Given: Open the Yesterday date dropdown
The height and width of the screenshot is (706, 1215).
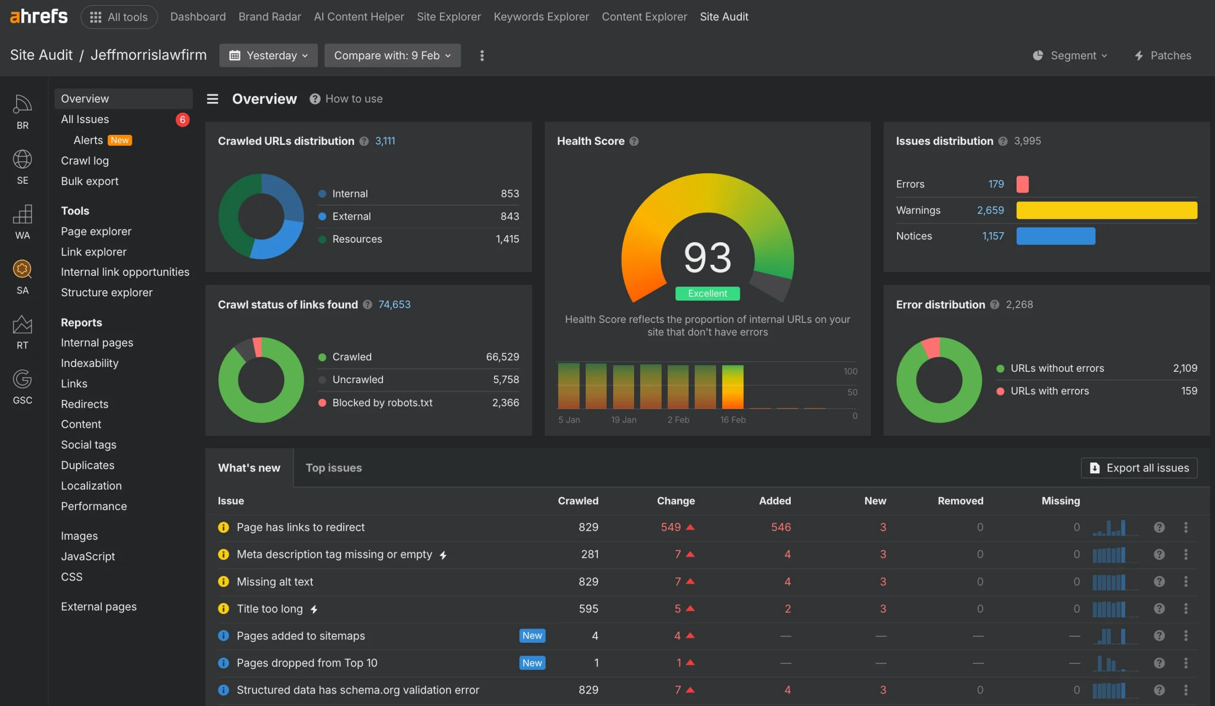Looking at the screenshot, I should pyautogui.click(x=268, y=56).
